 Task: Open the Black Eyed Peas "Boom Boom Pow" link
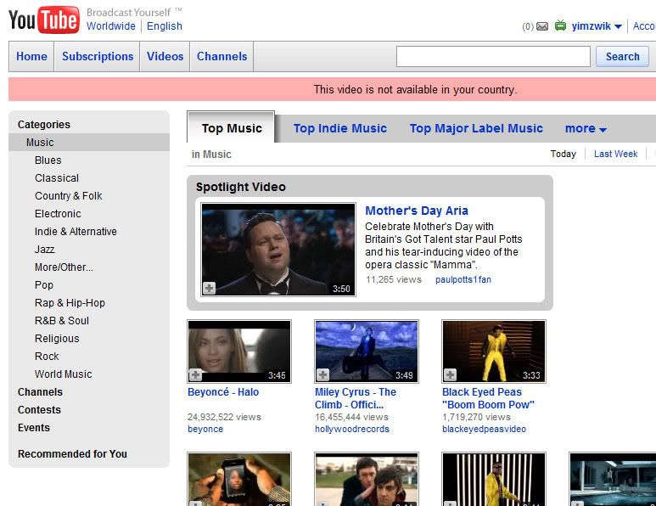tap(488, 398)
